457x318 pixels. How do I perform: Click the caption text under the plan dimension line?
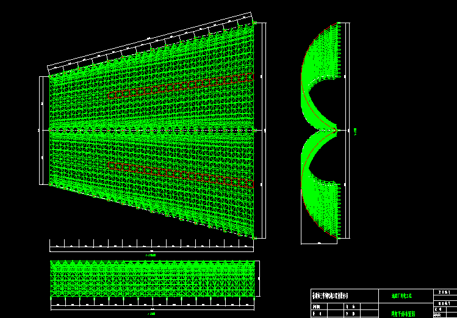(x=151, y=254)
